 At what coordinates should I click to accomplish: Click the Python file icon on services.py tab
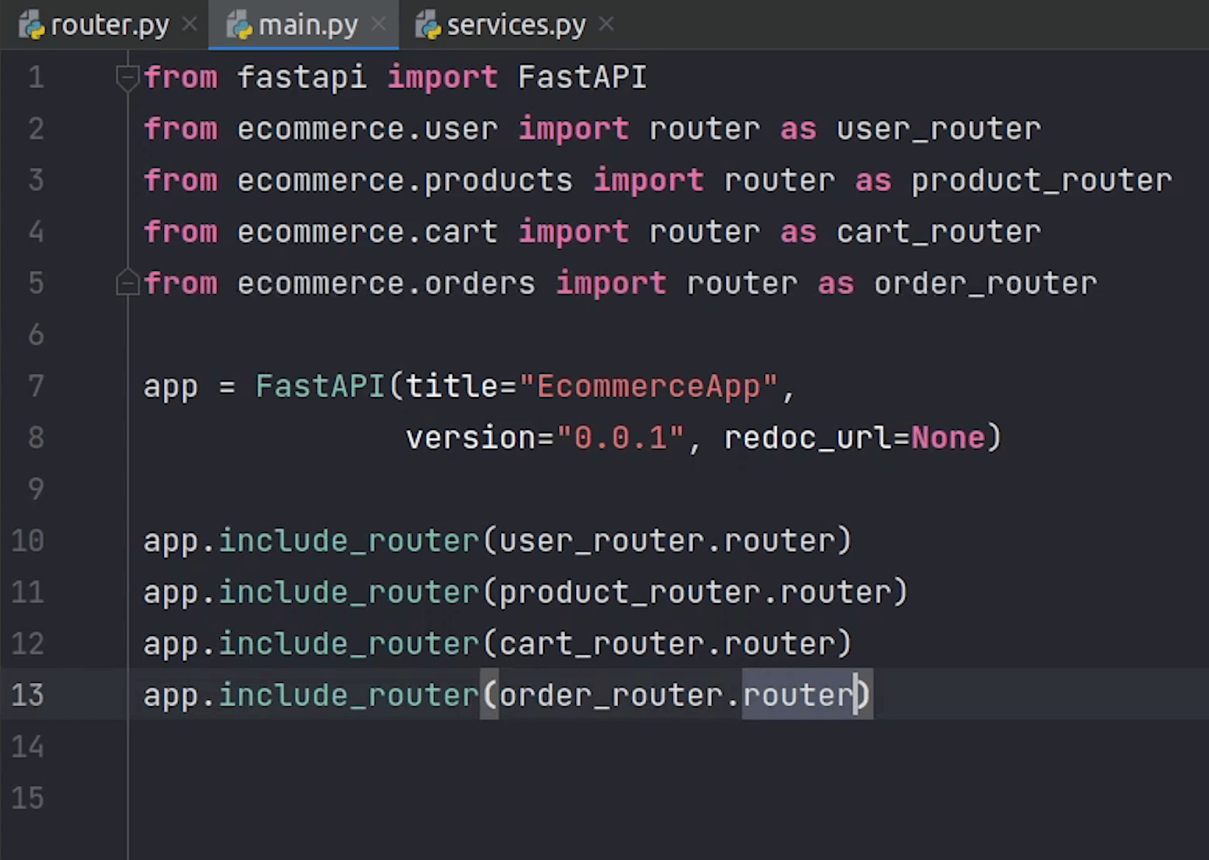(428, 26)
